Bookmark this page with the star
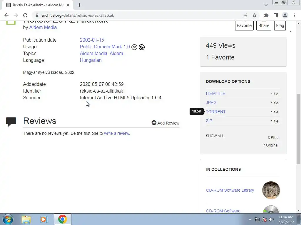Screen dimensions: 301x225 coord(255,15)
